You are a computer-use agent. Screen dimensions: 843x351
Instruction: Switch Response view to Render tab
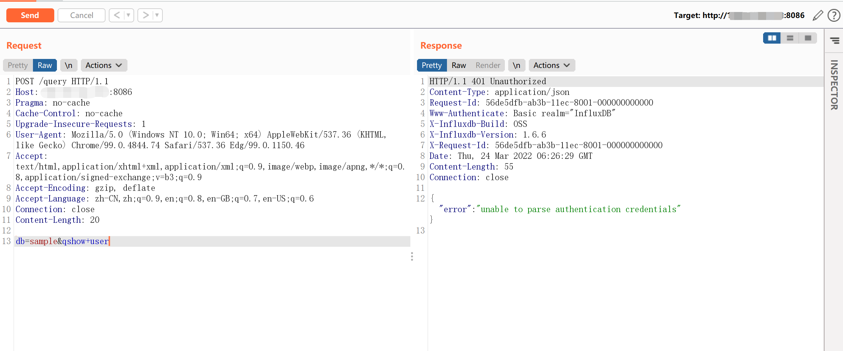click(488, 65)
